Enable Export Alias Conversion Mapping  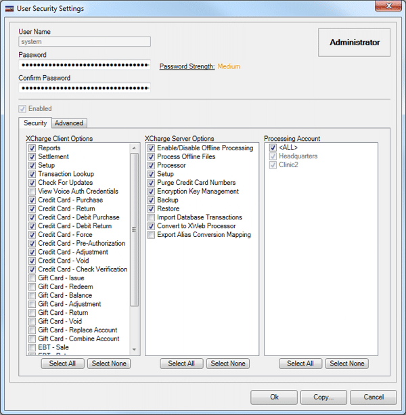(x=152, y=235)
